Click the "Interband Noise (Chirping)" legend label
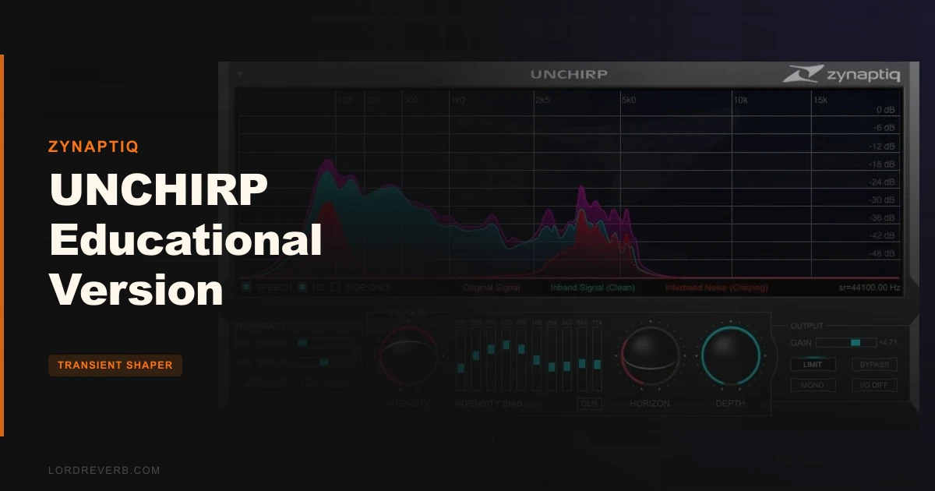935x491 pixels. 717,288
